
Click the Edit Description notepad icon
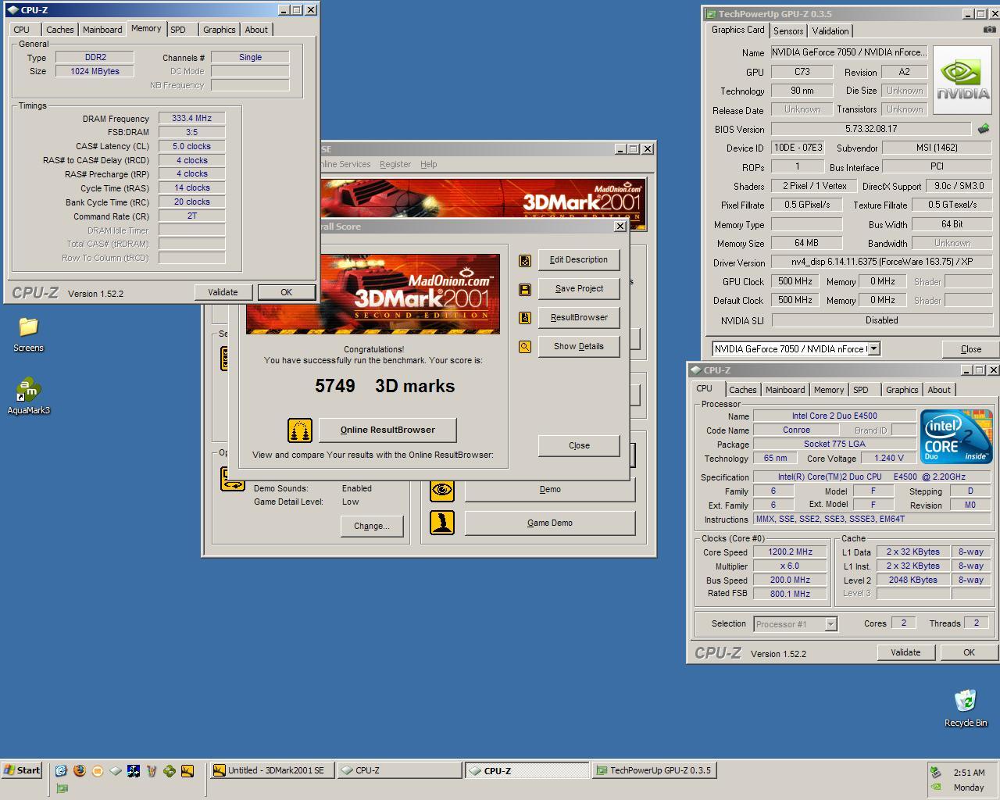coord(525,260)
